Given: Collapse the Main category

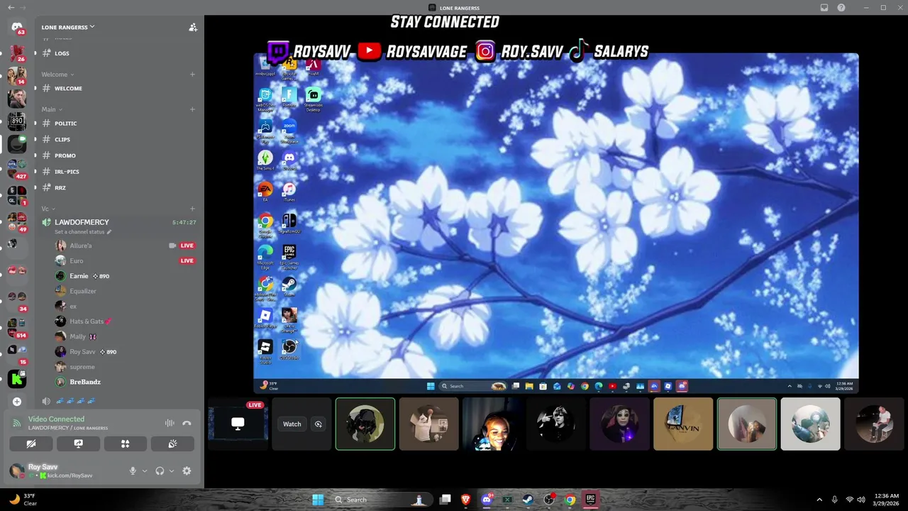Looking at the screenshot, I should (x=52, y=109).
